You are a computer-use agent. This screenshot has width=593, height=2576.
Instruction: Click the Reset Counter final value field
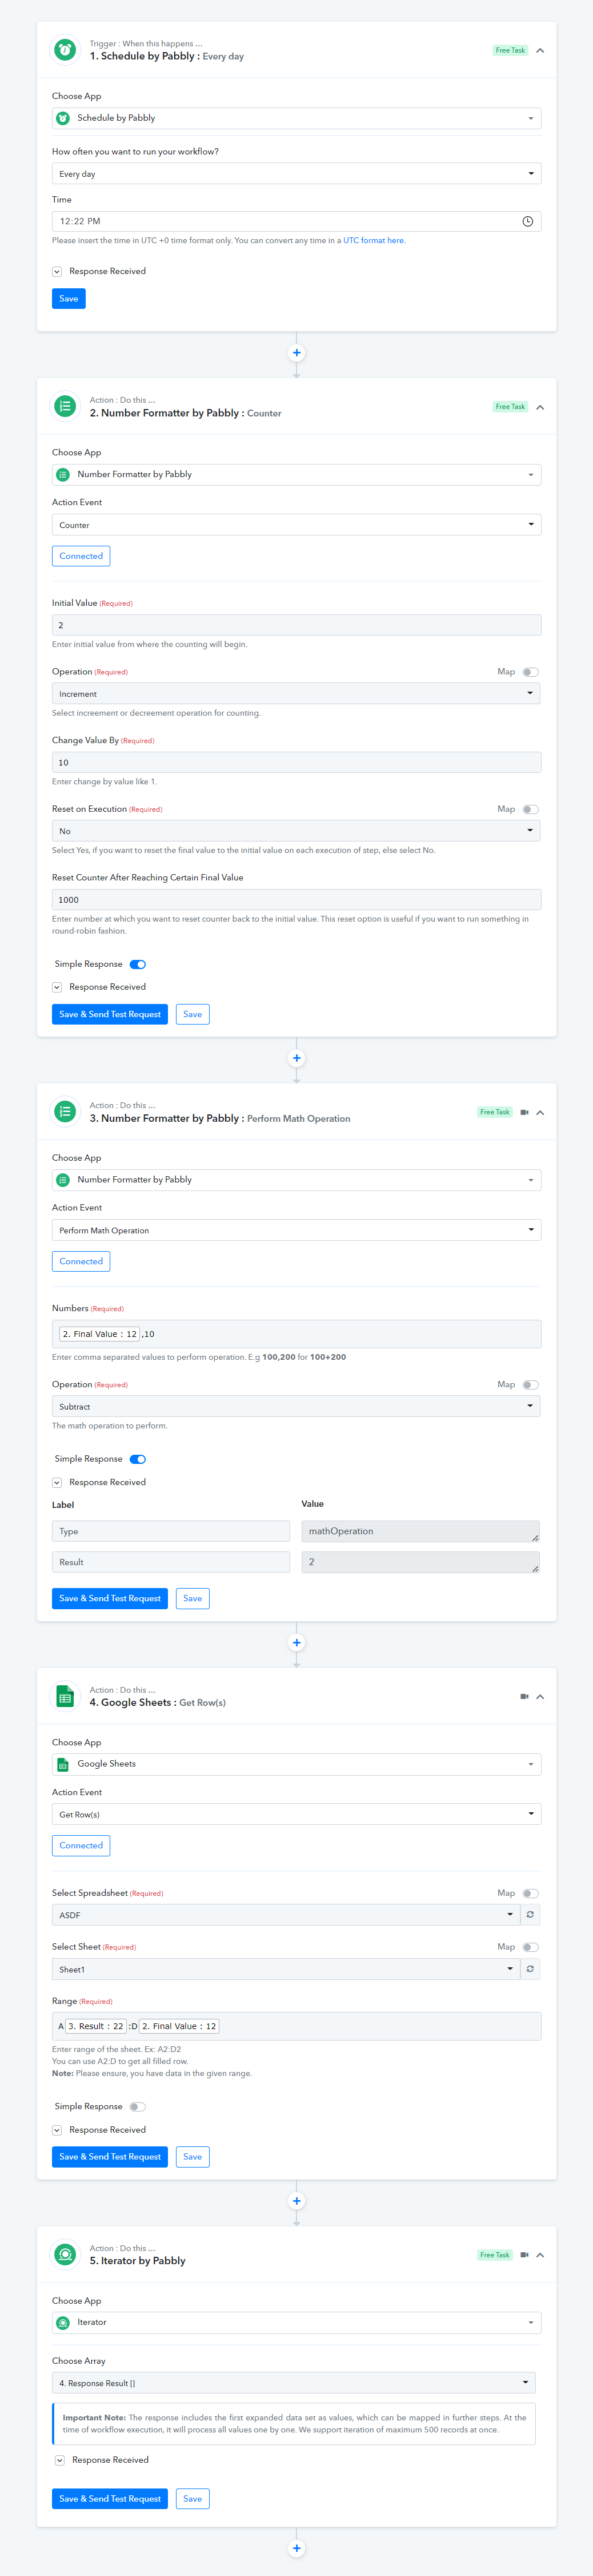[296, 900]
